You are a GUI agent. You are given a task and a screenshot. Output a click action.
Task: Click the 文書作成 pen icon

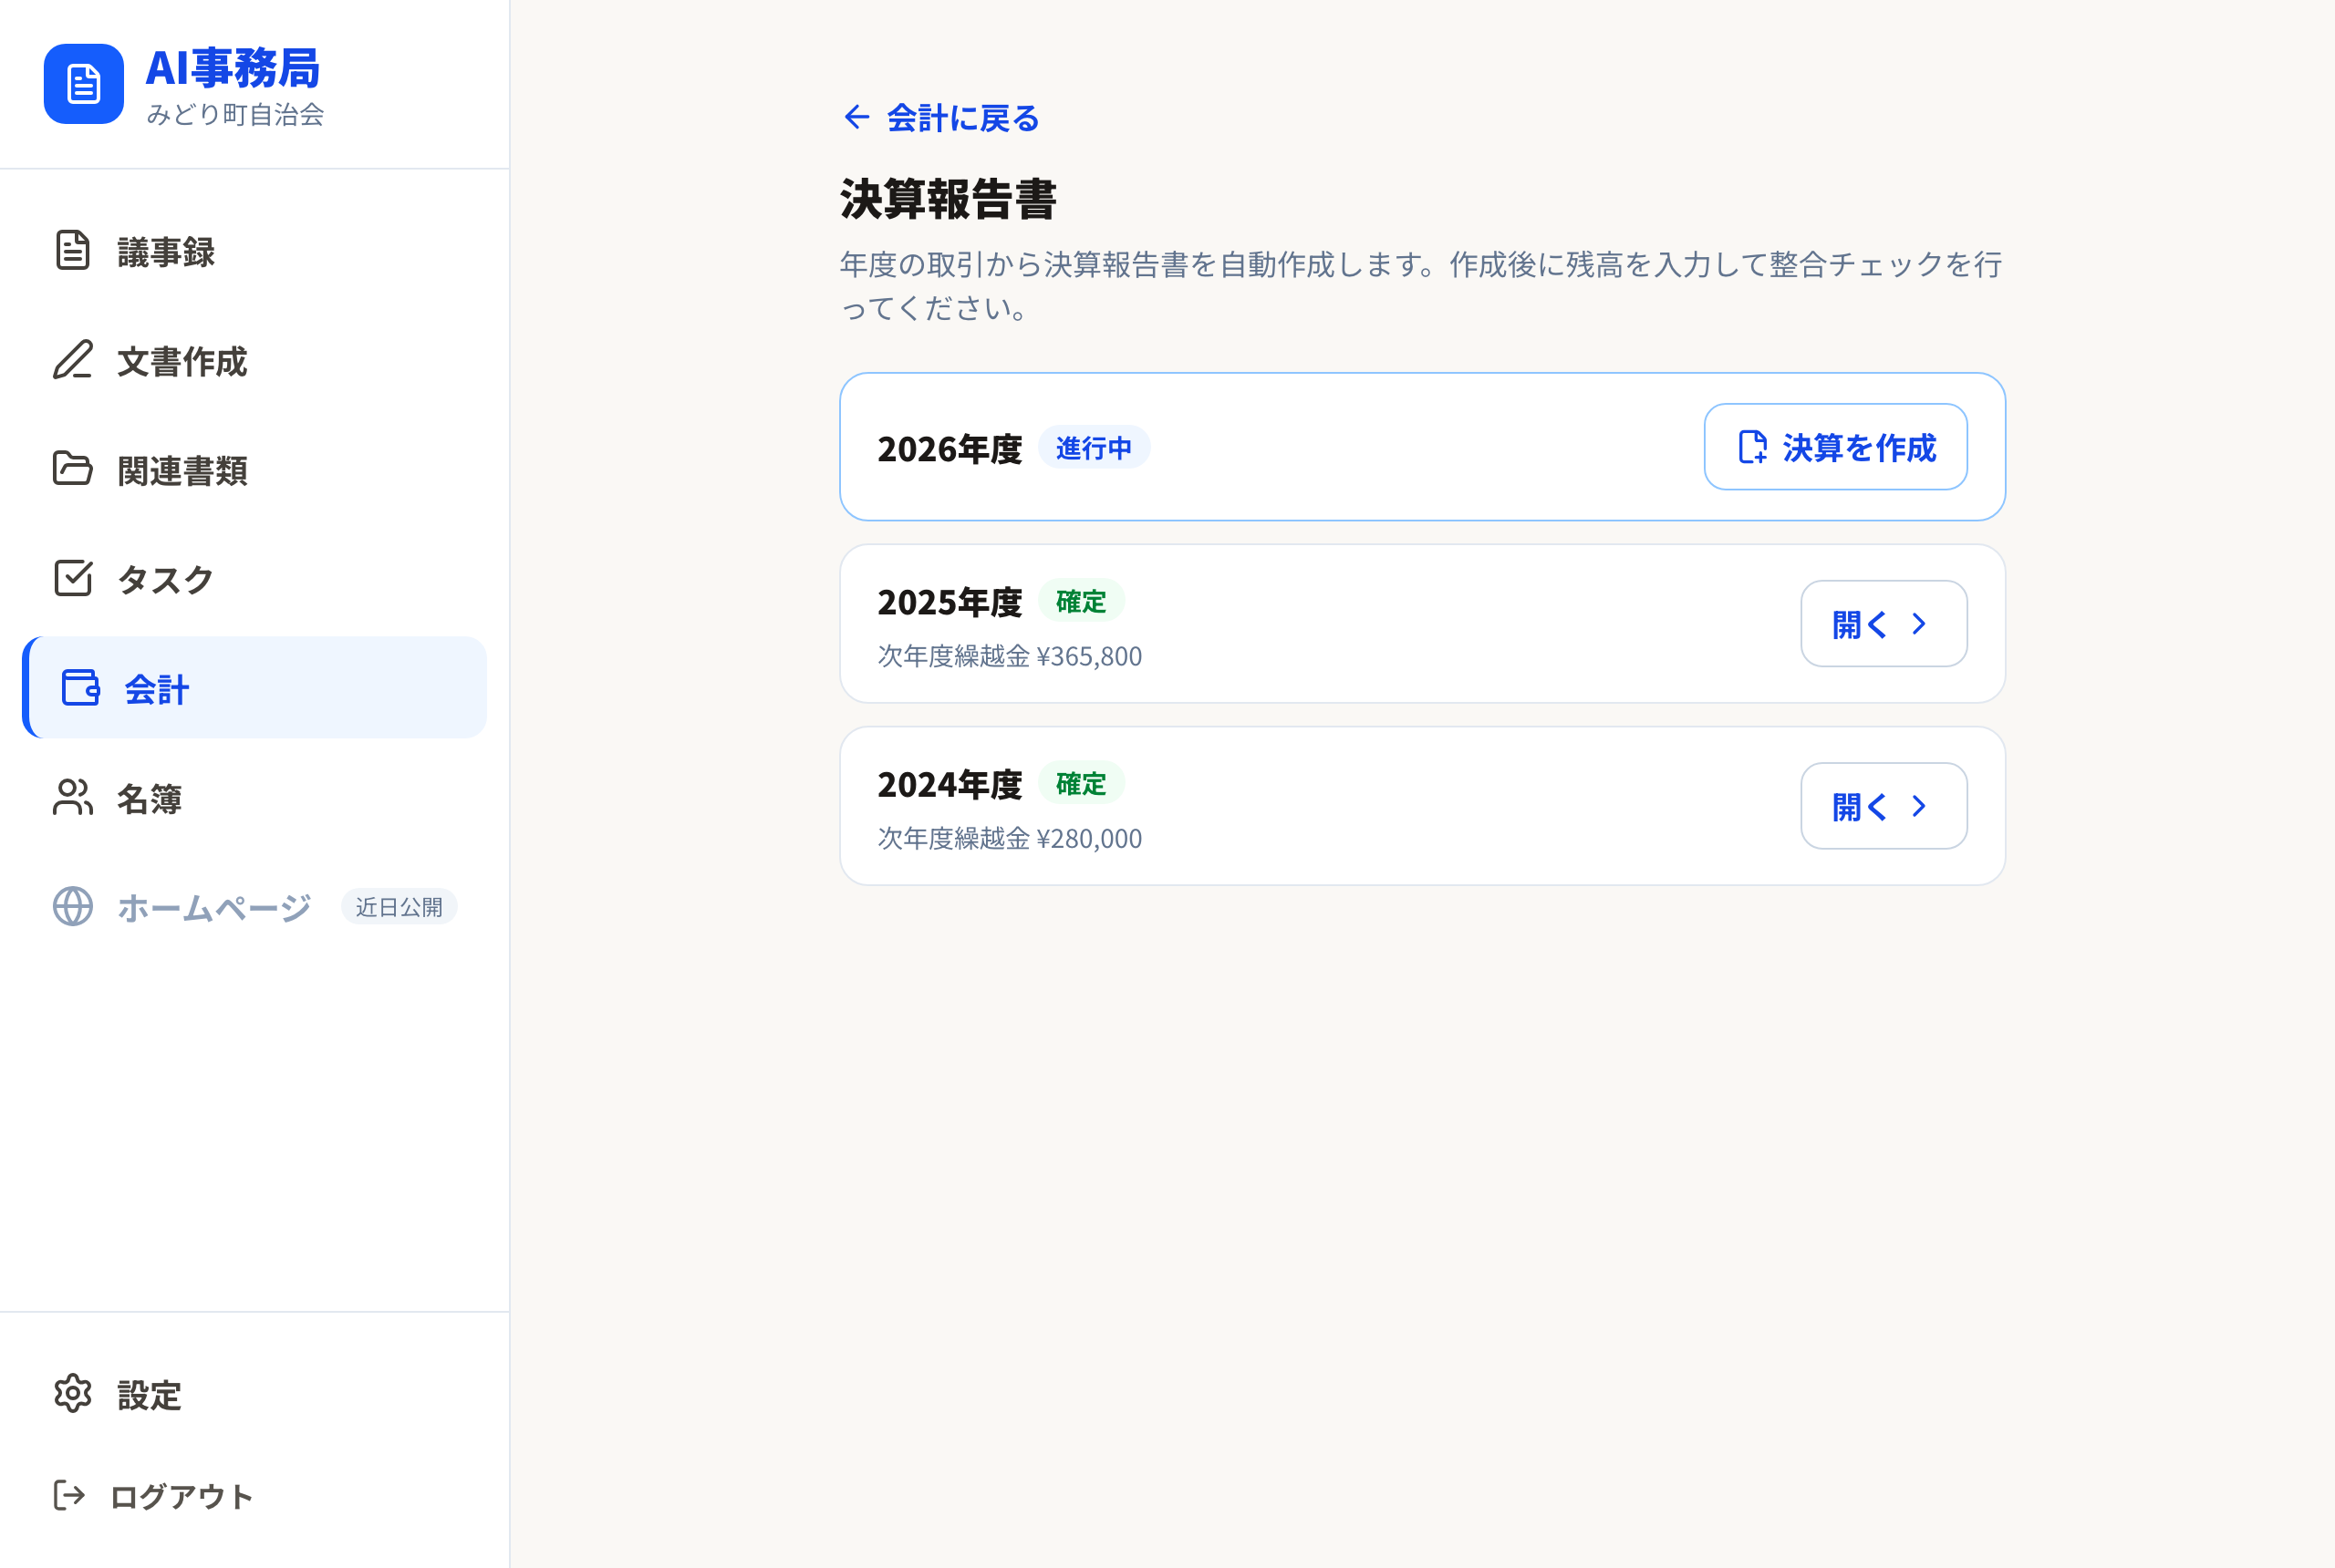73,360
